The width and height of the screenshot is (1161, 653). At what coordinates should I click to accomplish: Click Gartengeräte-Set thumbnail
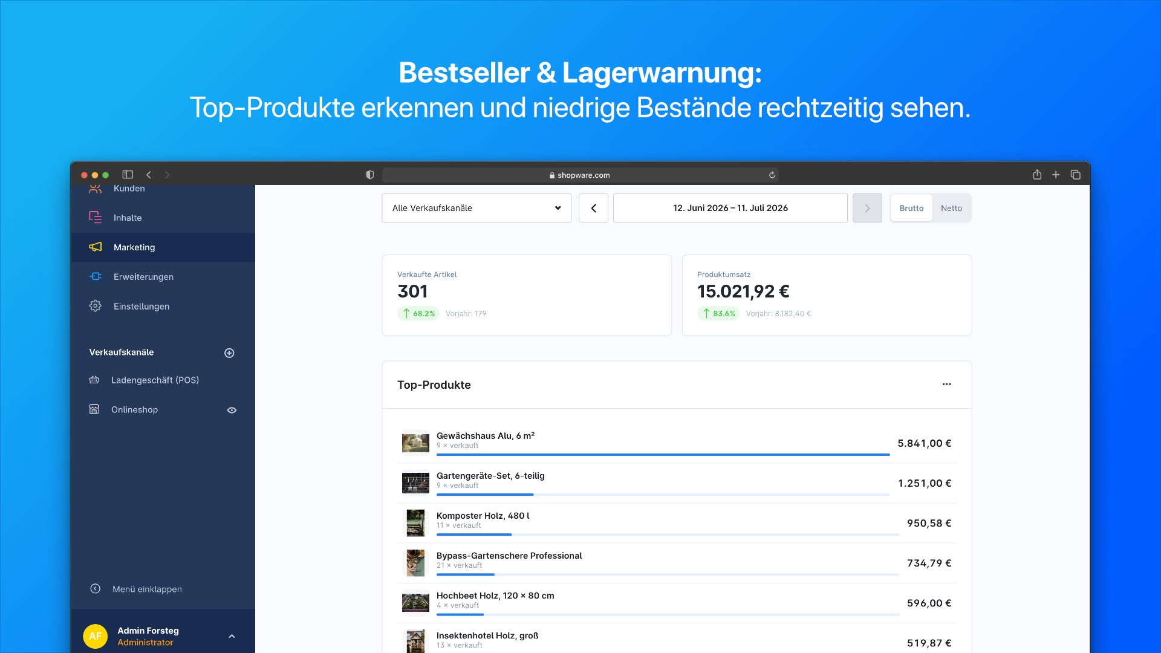415,483
